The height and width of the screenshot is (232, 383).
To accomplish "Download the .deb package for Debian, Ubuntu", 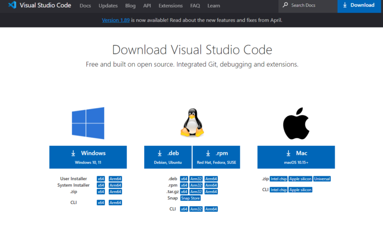I will click(168, 157).
